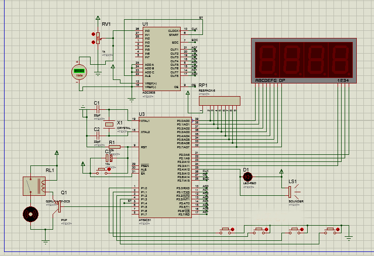This screenshot has width=374, height=256.
Task: Toggle latch dot of leftmost bottom push button
Action: pos(233,229)
